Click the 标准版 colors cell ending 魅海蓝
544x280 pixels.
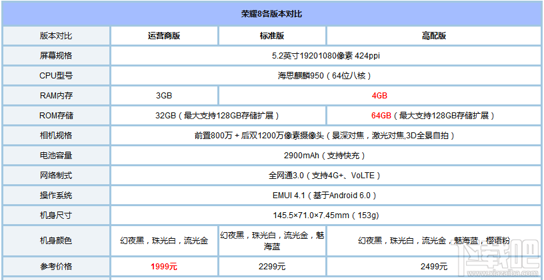click(271, 241)
